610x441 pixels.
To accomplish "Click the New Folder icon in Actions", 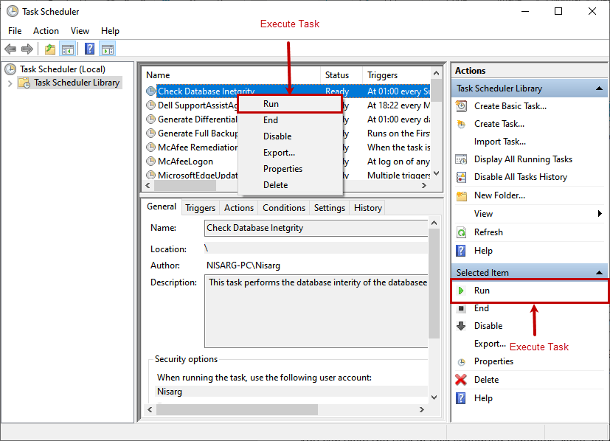I will point(460,195).
